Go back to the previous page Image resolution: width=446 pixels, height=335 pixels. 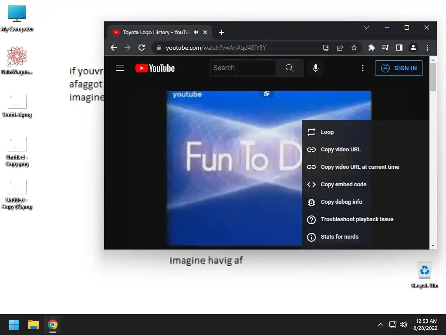pos(114,48)
